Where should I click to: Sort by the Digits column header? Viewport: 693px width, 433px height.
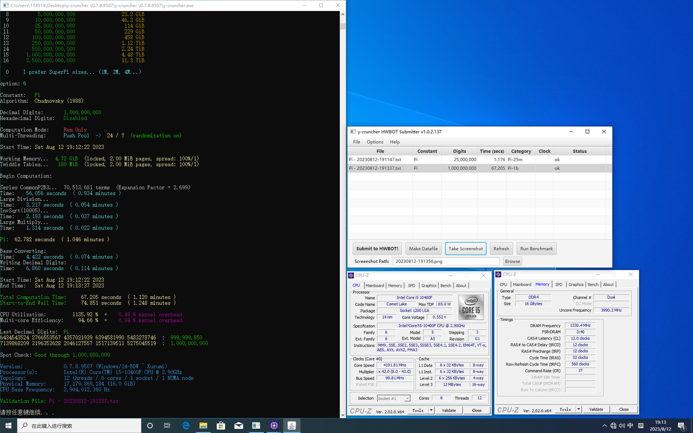pyautogui.click(x=459, y=151)
